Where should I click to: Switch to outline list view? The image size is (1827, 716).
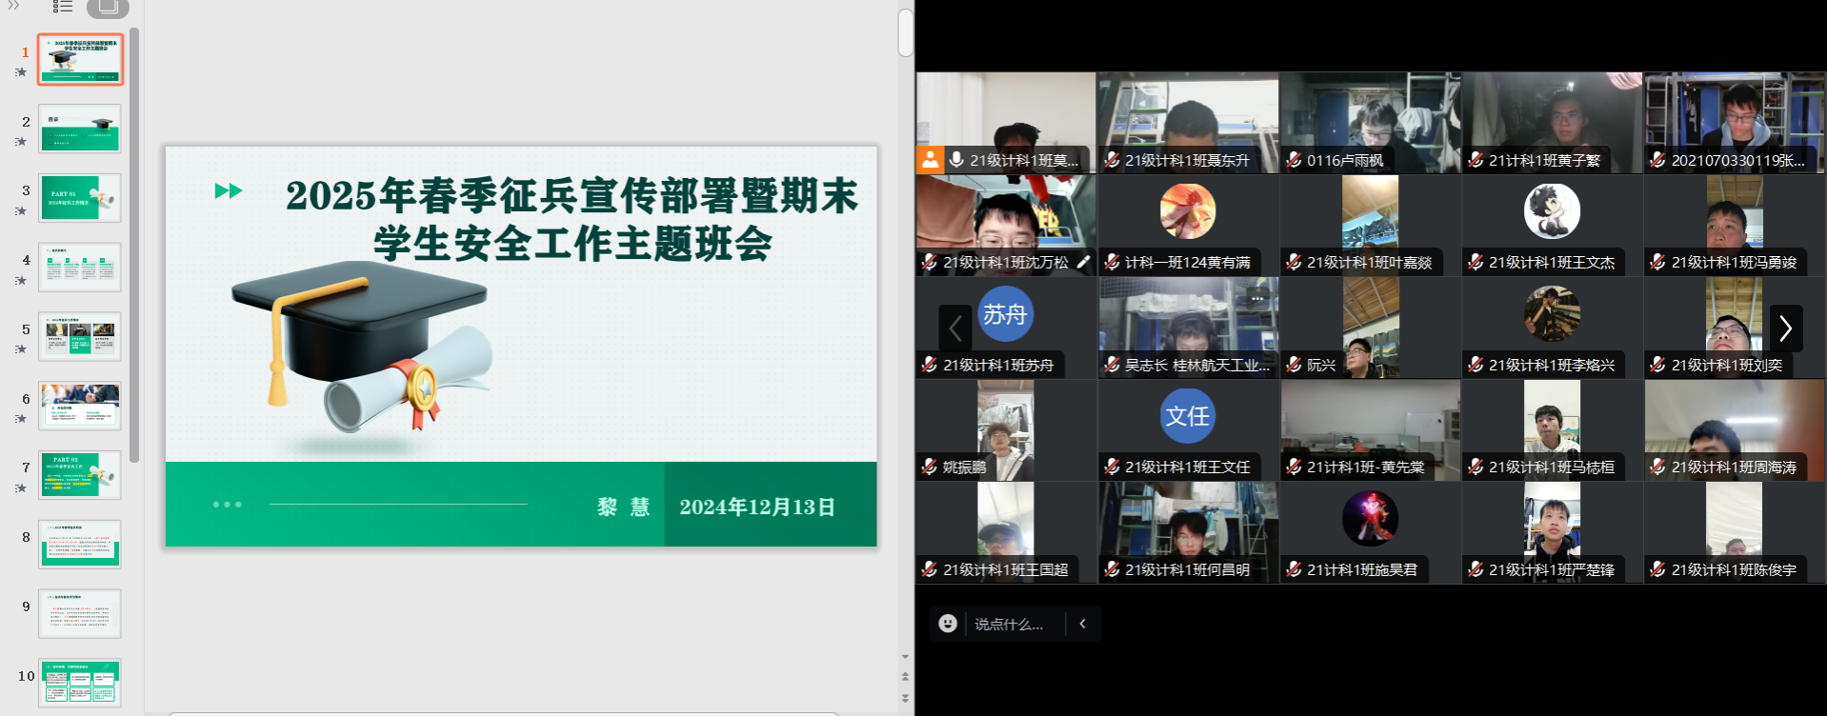coord(63,7)
